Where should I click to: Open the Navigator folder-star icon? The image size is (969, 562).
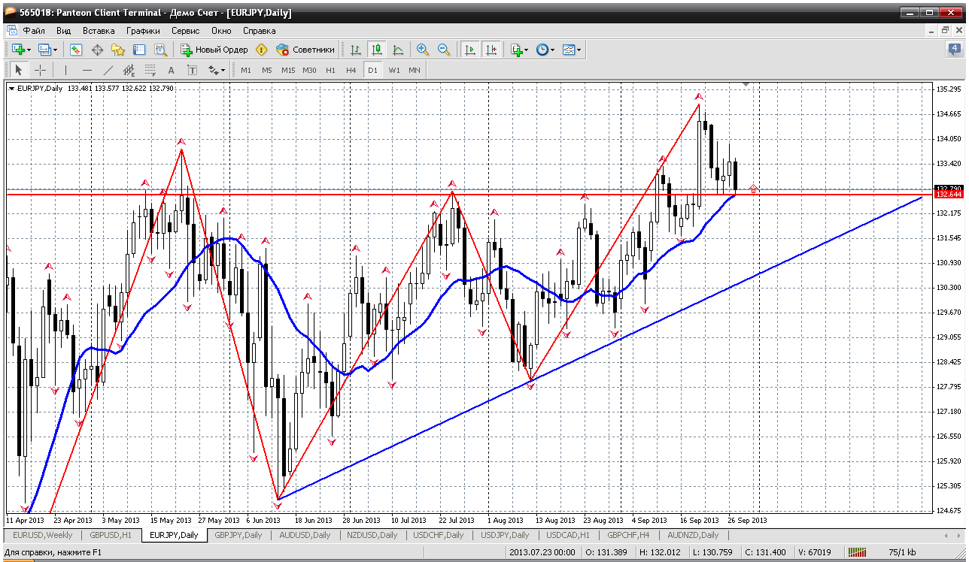(118, 50)
